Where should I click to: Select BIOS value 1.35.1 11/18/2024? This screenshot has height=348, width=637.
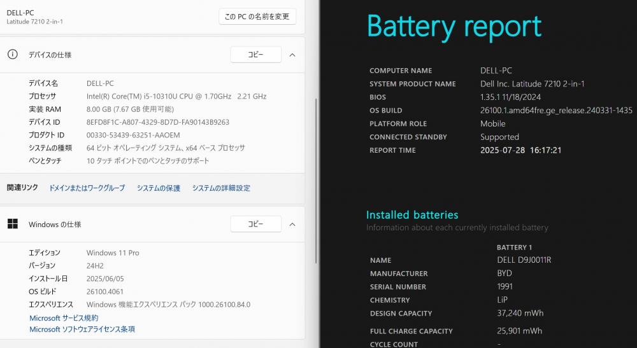pos(510,97)
